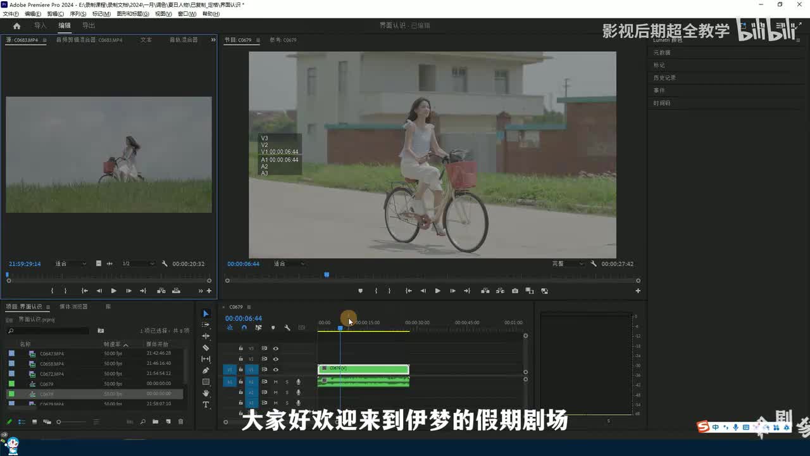Click Extract button in Program monitor
Viewport: 810px width, 456px height.
coord(500,291)
